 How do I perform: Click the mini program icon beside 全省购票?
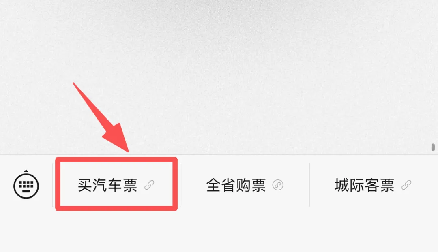click(x=278, y=185)
